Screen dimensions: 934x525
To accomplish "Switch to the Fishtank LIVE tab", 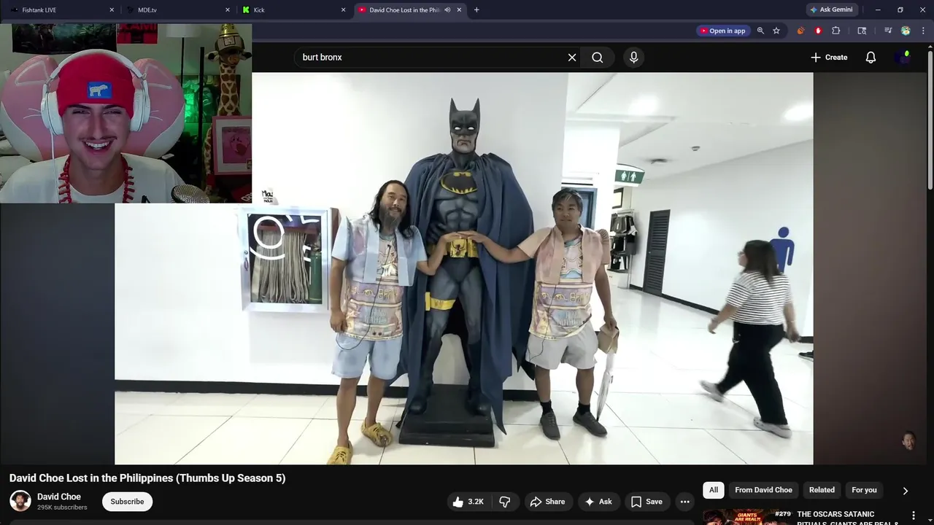I will point(62,10).
